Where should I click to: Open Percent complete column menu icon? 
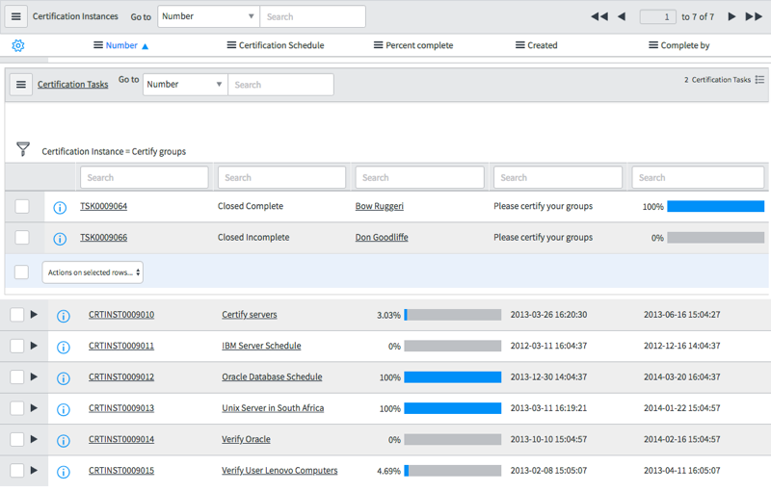point(378,45)
